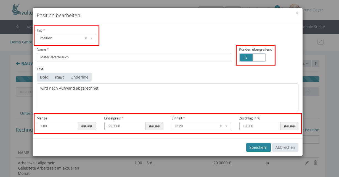
Task: Open the question mark help button
Action: pos(316,63)
